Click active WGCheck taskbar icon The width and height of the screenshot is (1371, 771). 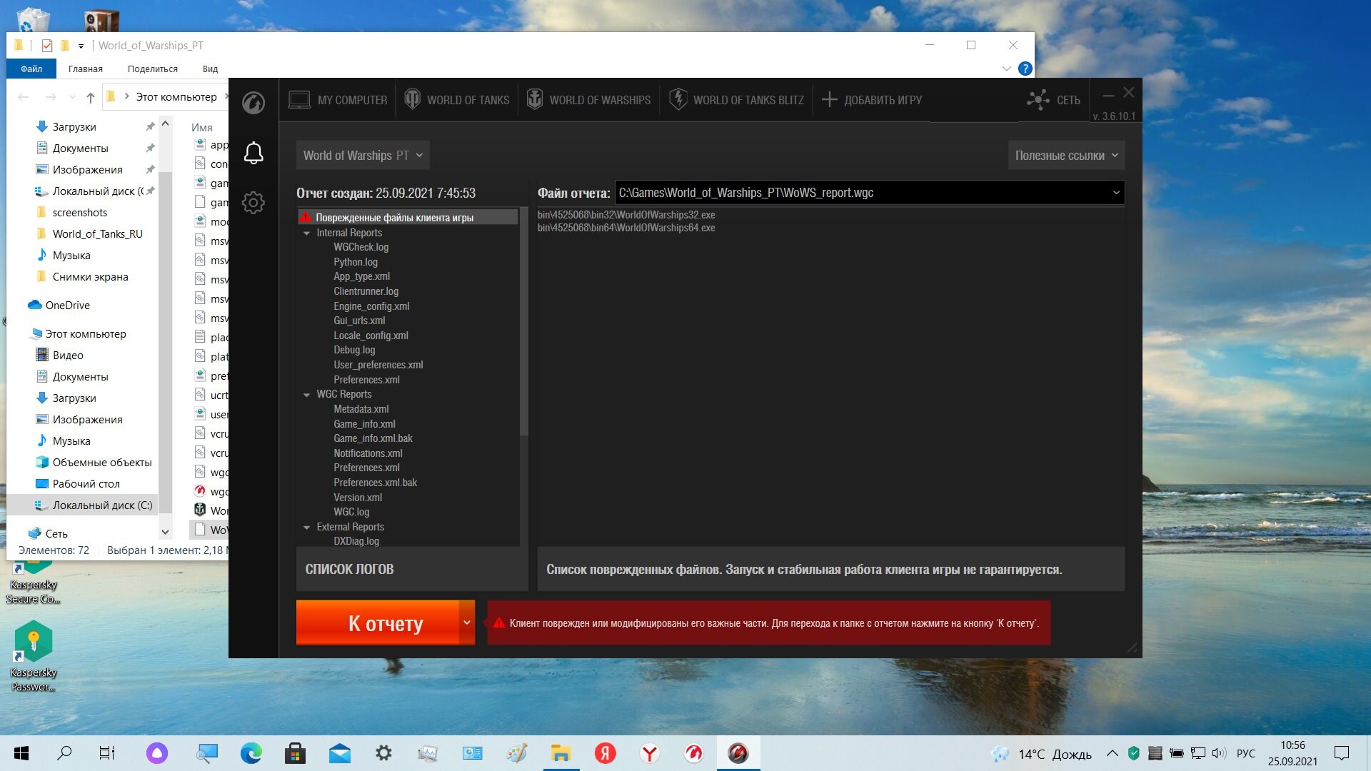point(738,753)
